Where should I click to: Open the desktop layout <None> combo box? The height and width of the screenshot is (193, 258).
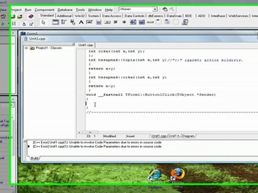point(138,9)
